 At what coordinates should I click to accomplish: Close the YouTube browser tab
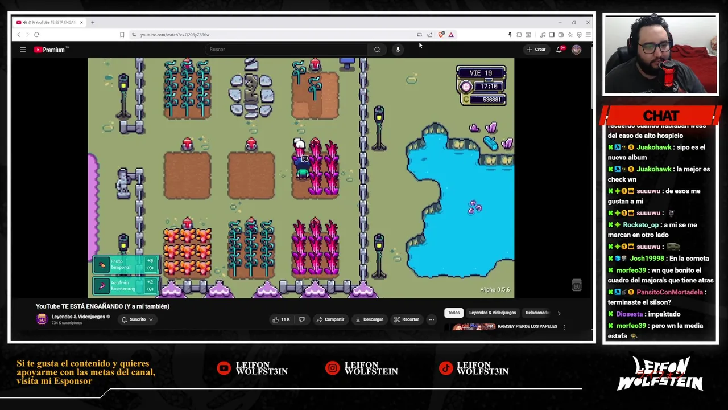pos(81,22)
